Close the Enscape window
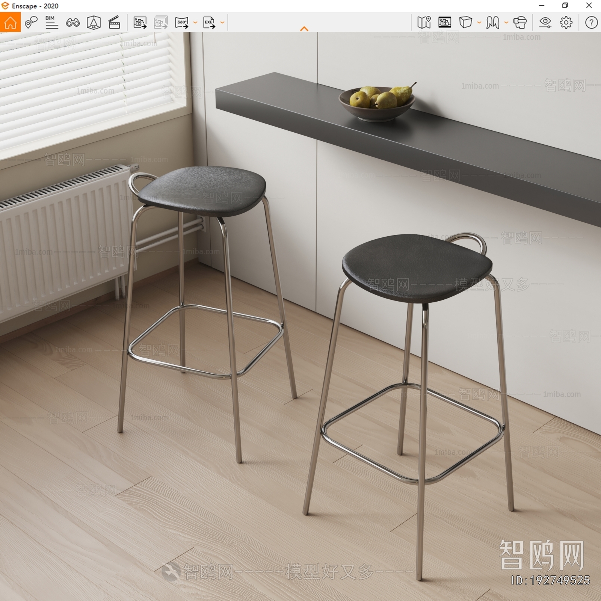Viewport: 601px width, 601px height. [x=589, y=6]
